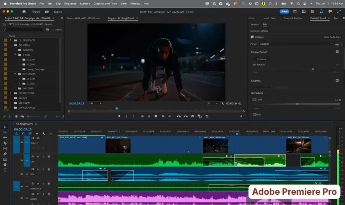Click Go to Out point button

(170, 116)
